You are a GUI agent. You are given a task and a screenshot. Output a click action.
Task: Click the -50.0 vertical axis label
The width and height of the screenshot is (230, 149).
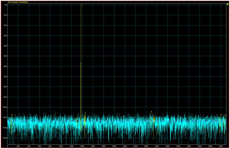coord(5,56)
